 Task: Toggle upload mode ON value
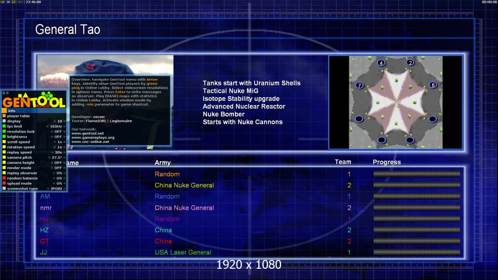tap(59, 183)
